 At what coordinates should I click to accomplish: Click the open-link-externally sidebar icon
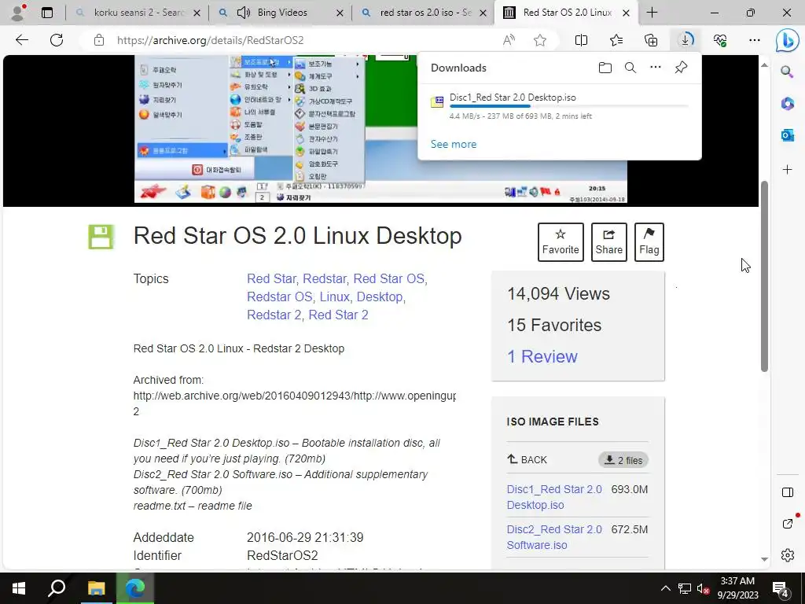(x=787, y=523)
